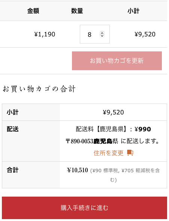The image size is (169, 221).
Task: Click the quantity decrease arrow
Action: (102, 36)
